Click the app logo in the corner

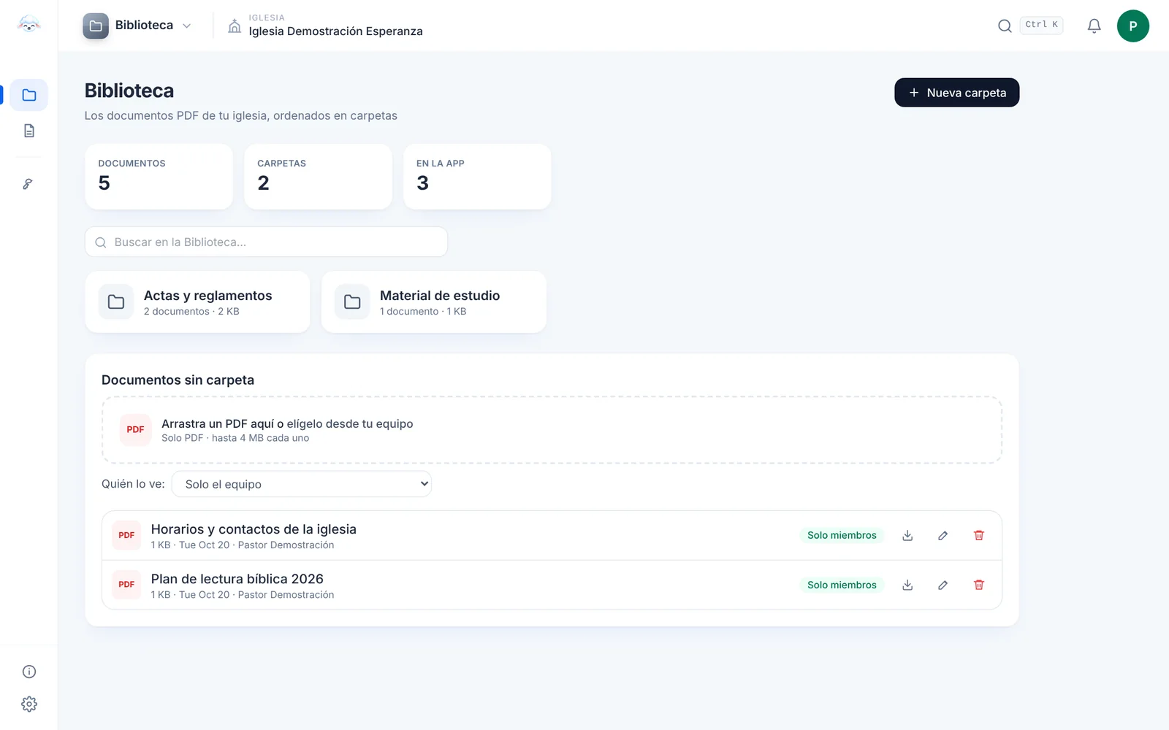[x=28, y=24]
